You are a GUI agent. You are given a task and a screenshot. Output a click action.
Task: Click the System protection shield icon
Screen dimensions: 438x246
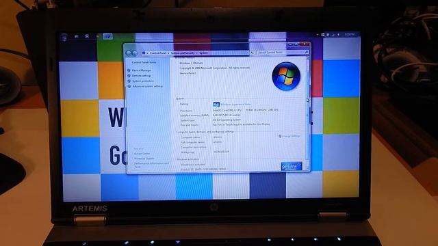point(129,81)
